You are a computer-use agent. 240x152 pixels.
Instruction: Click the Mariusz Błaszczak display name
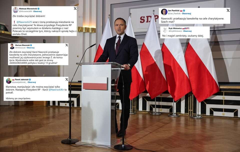[x=22, y=45]
